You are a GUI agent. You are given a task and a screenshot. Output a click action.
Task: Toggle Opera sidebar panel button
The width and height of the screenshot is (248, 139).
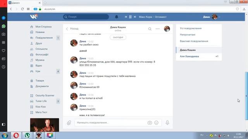point(3,124)
